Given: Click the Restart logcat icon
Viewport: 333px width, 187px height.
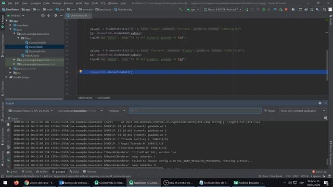Looking at the screenshot, I should click(8, 160).
